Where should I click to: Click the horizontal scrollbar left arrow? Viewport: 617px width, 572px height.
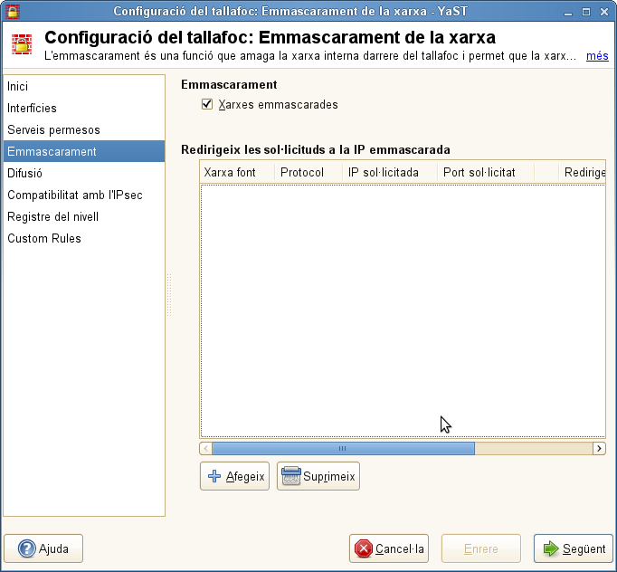[x=206, y=448]
